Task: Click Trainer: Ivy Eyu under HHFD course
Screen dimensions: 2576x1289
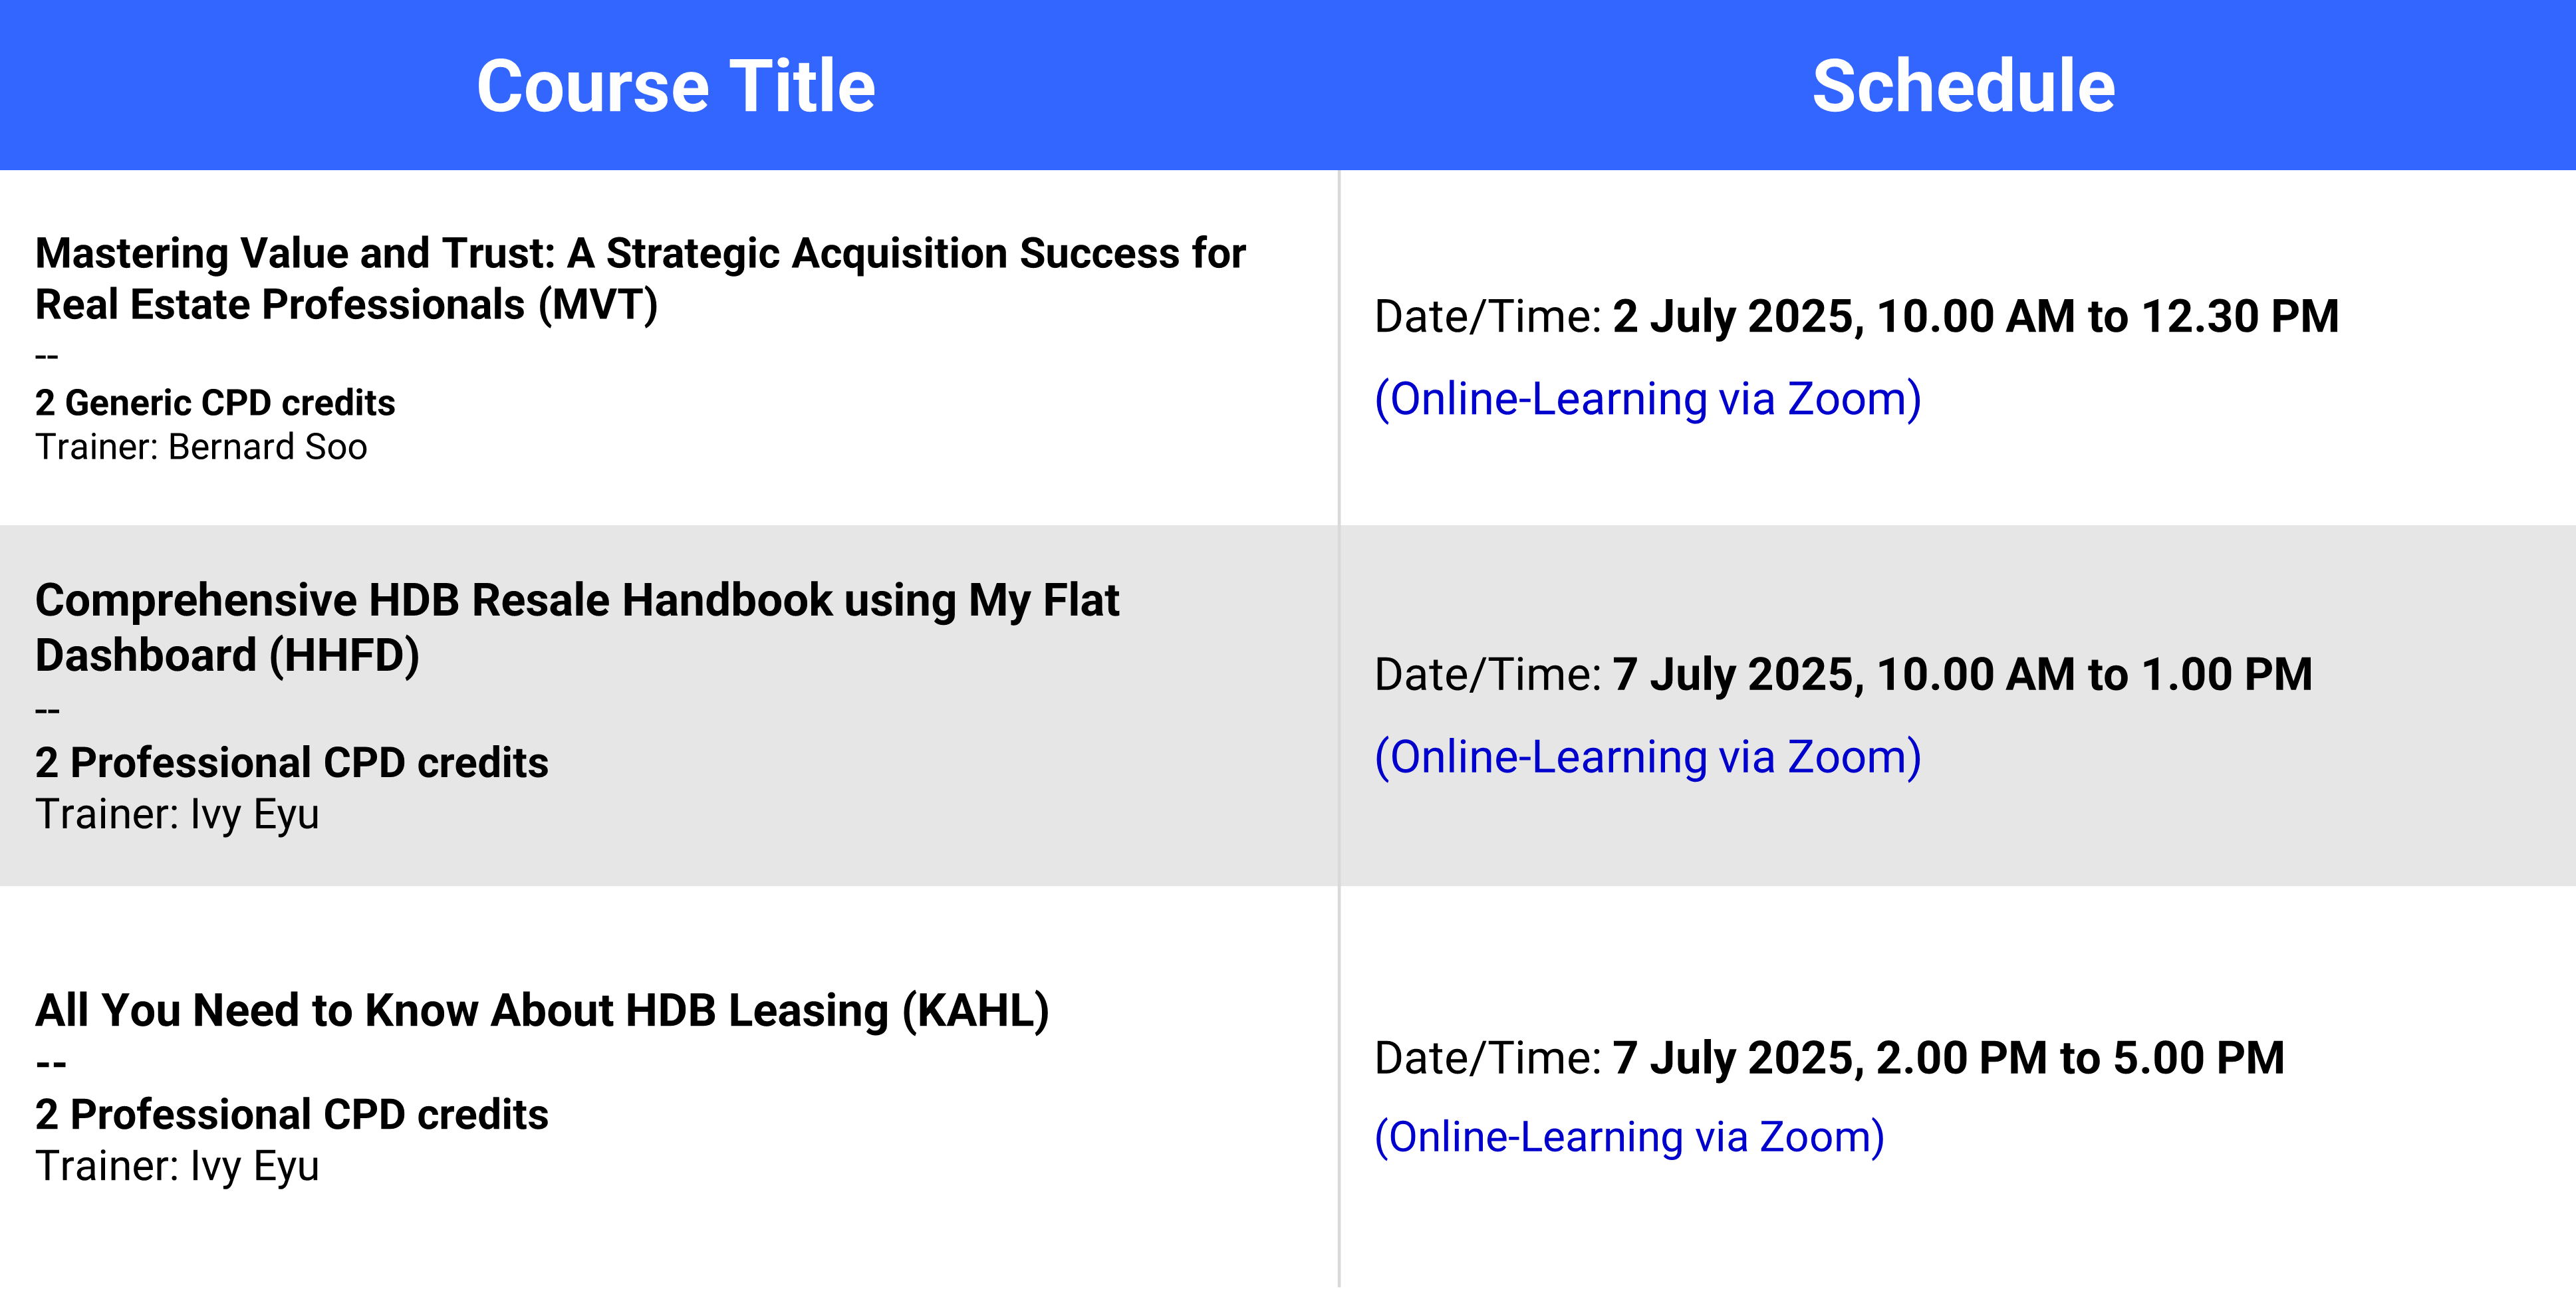Action: point(177,815)
